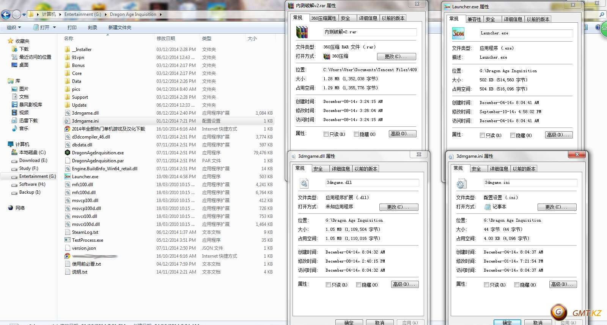The height and width of the screenshot is (325, 607).
Task: Switch to 兼容性 tab in Launcher.exe dialog
Action: tap(474, 19)
